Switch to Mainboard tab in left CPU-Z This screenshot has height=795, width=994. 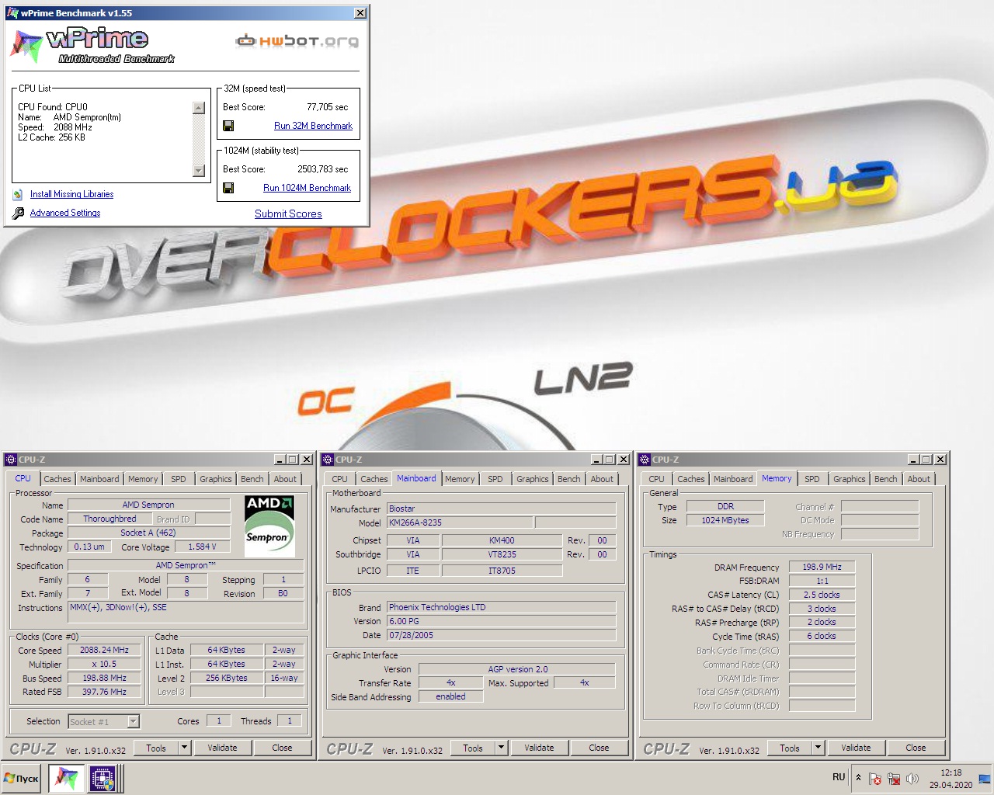99,479
